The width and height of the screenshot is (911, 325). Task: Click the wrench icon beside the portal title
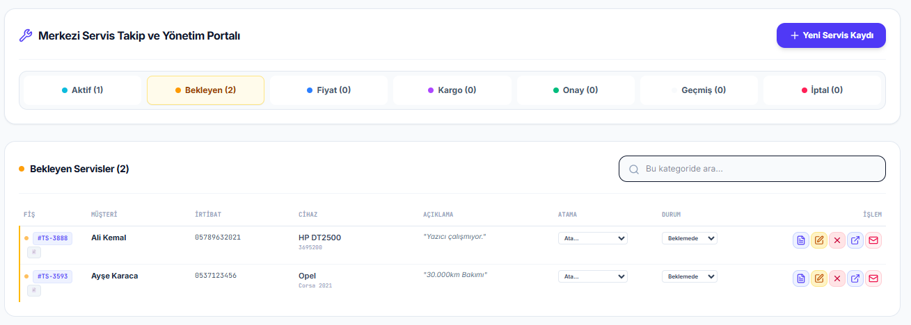pos(26,35)
